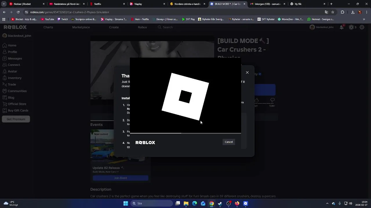
Task: Open Avatar in sidebar
Action: coord(10,71)
